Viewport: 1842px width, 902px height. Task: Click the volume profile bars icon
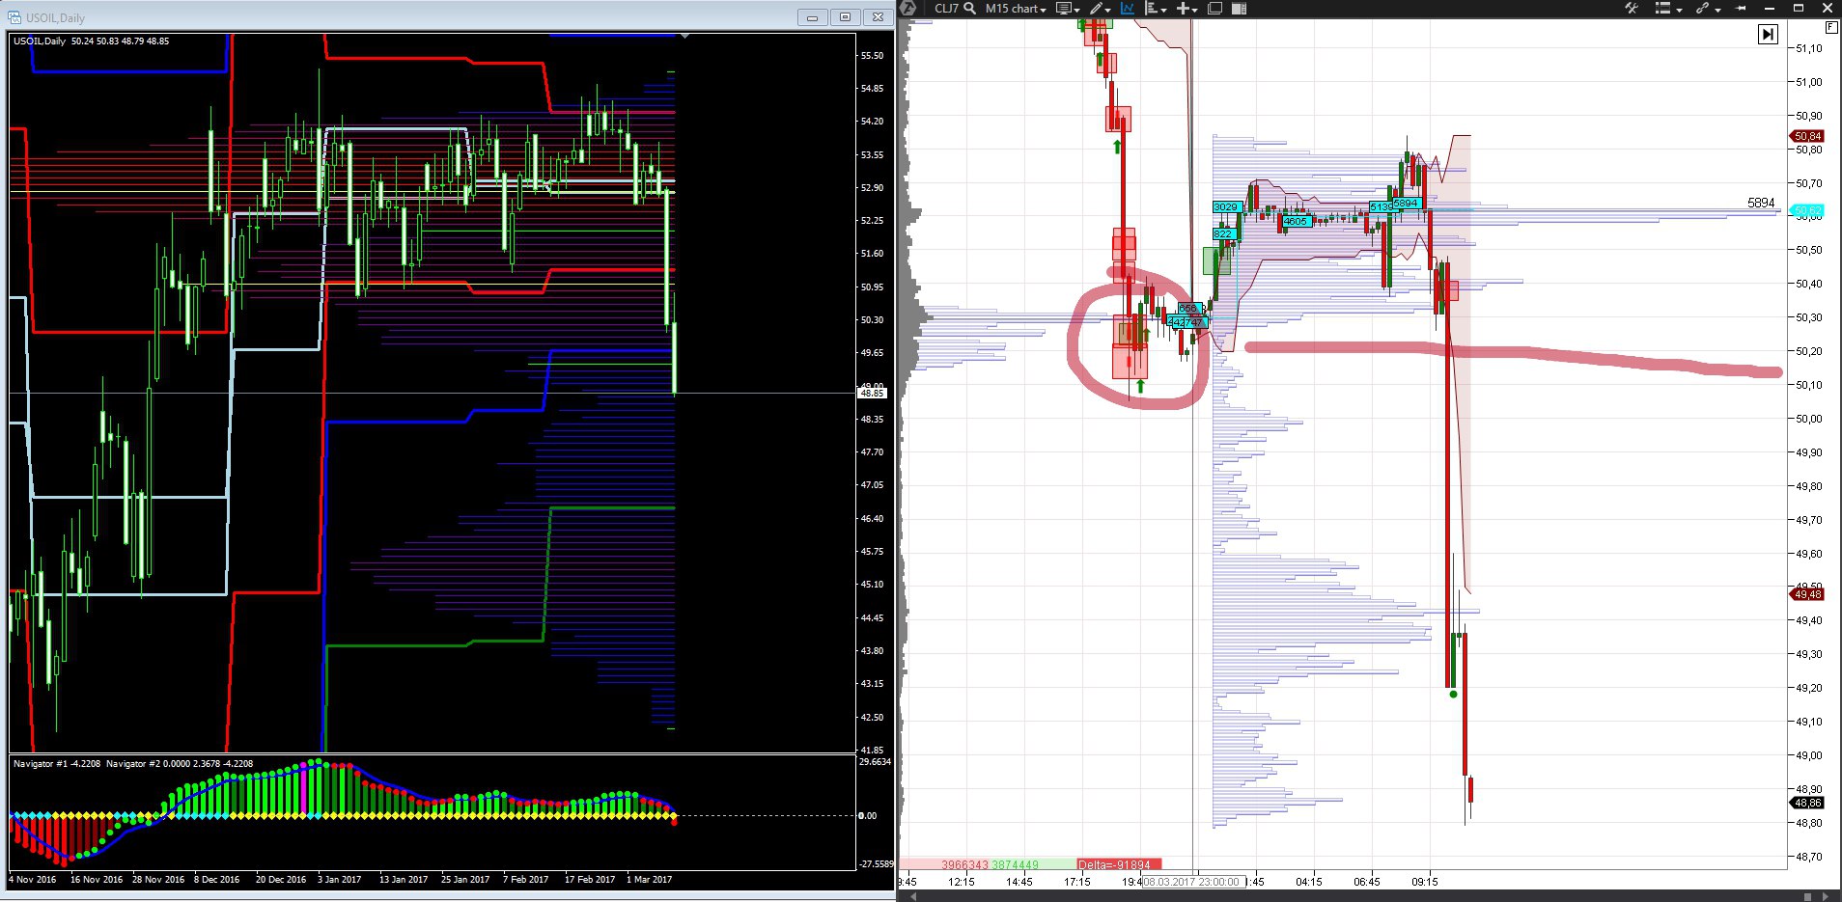pyautogui.click(x=1151, y=8)
